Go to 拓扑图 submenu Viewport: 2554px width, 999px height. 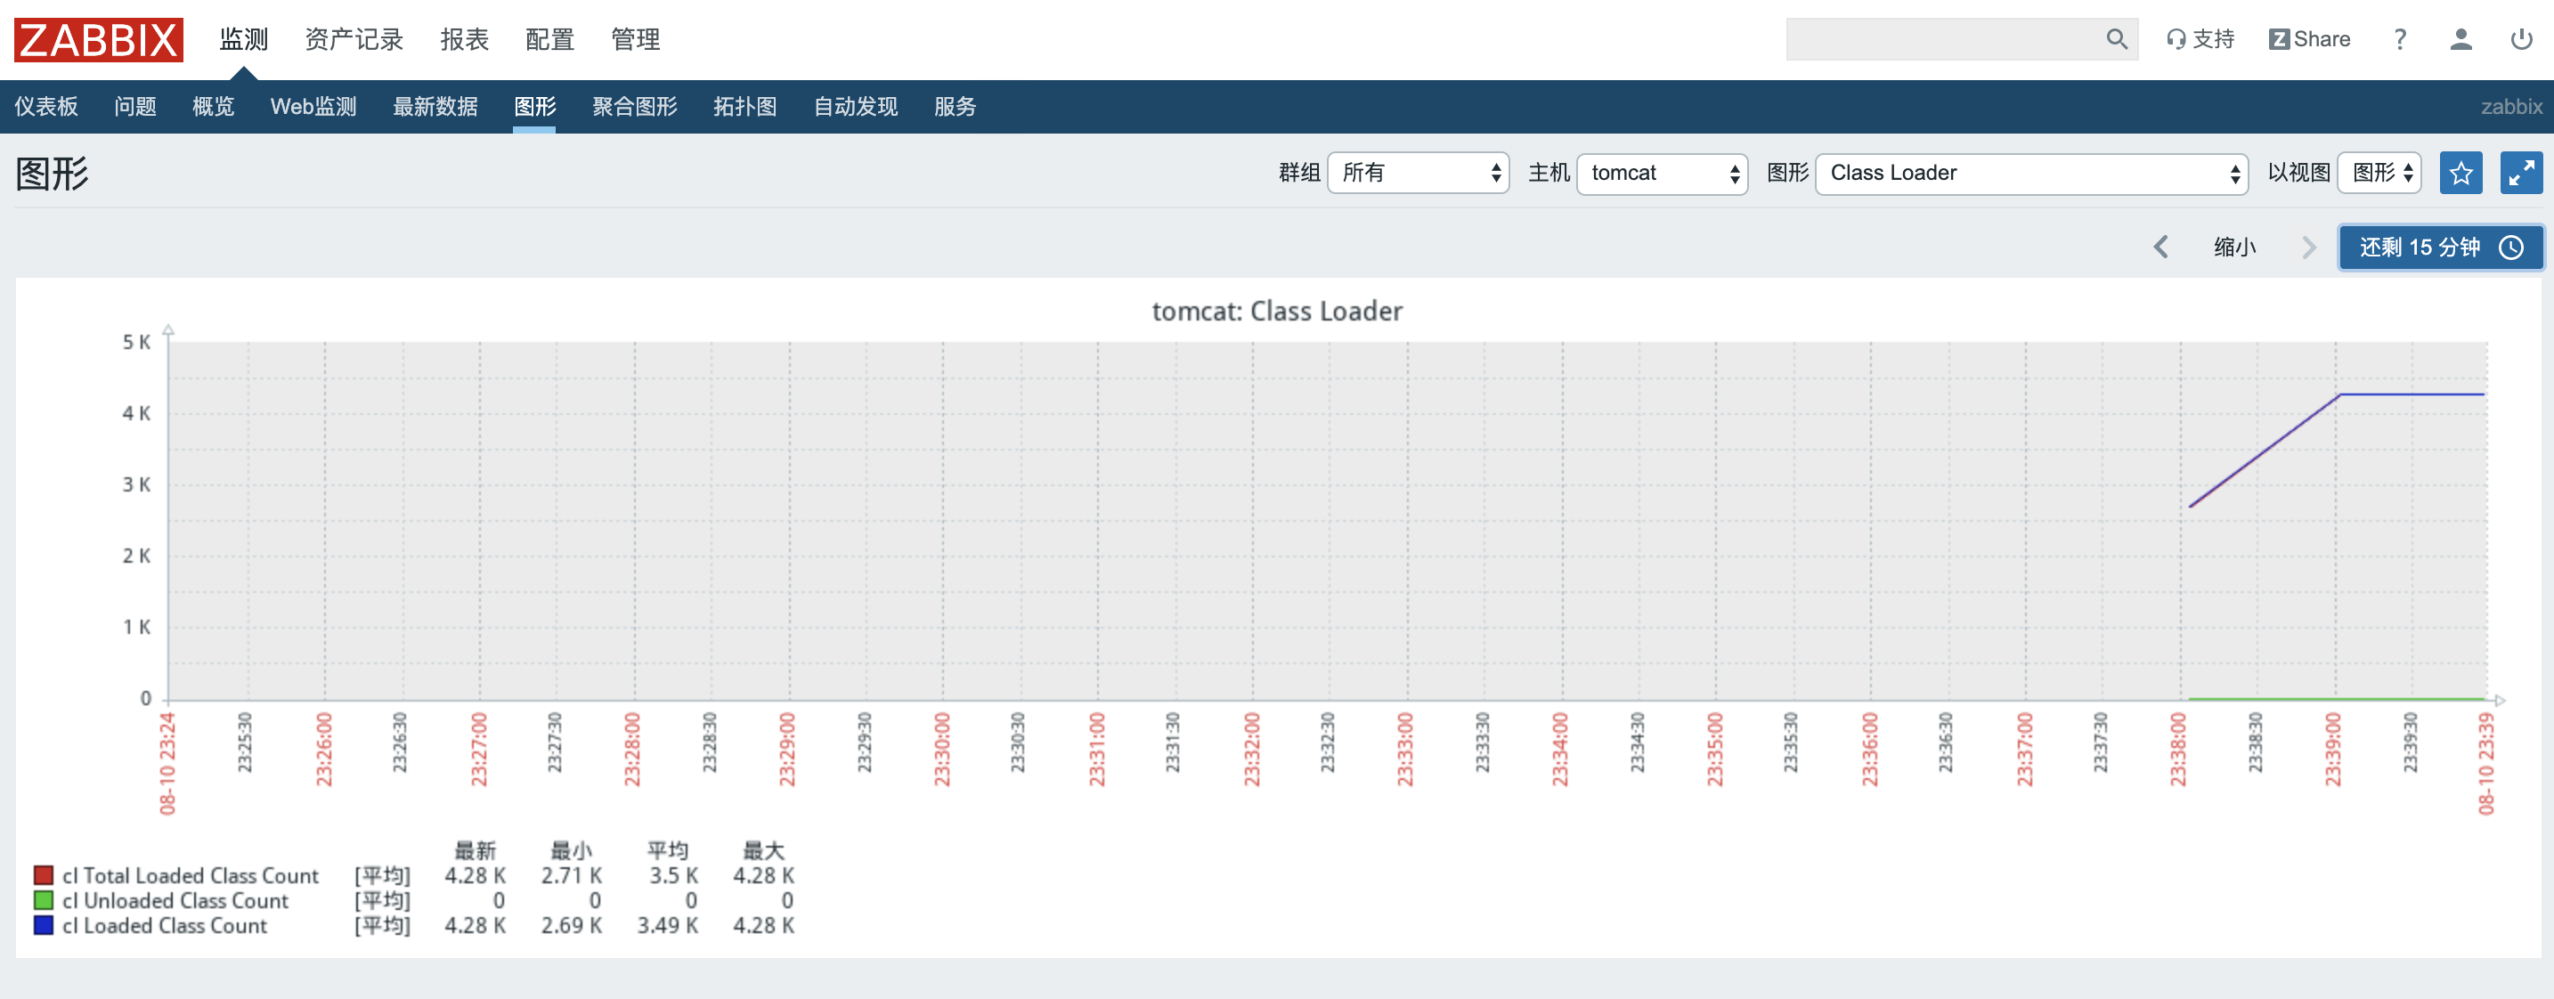744,106
